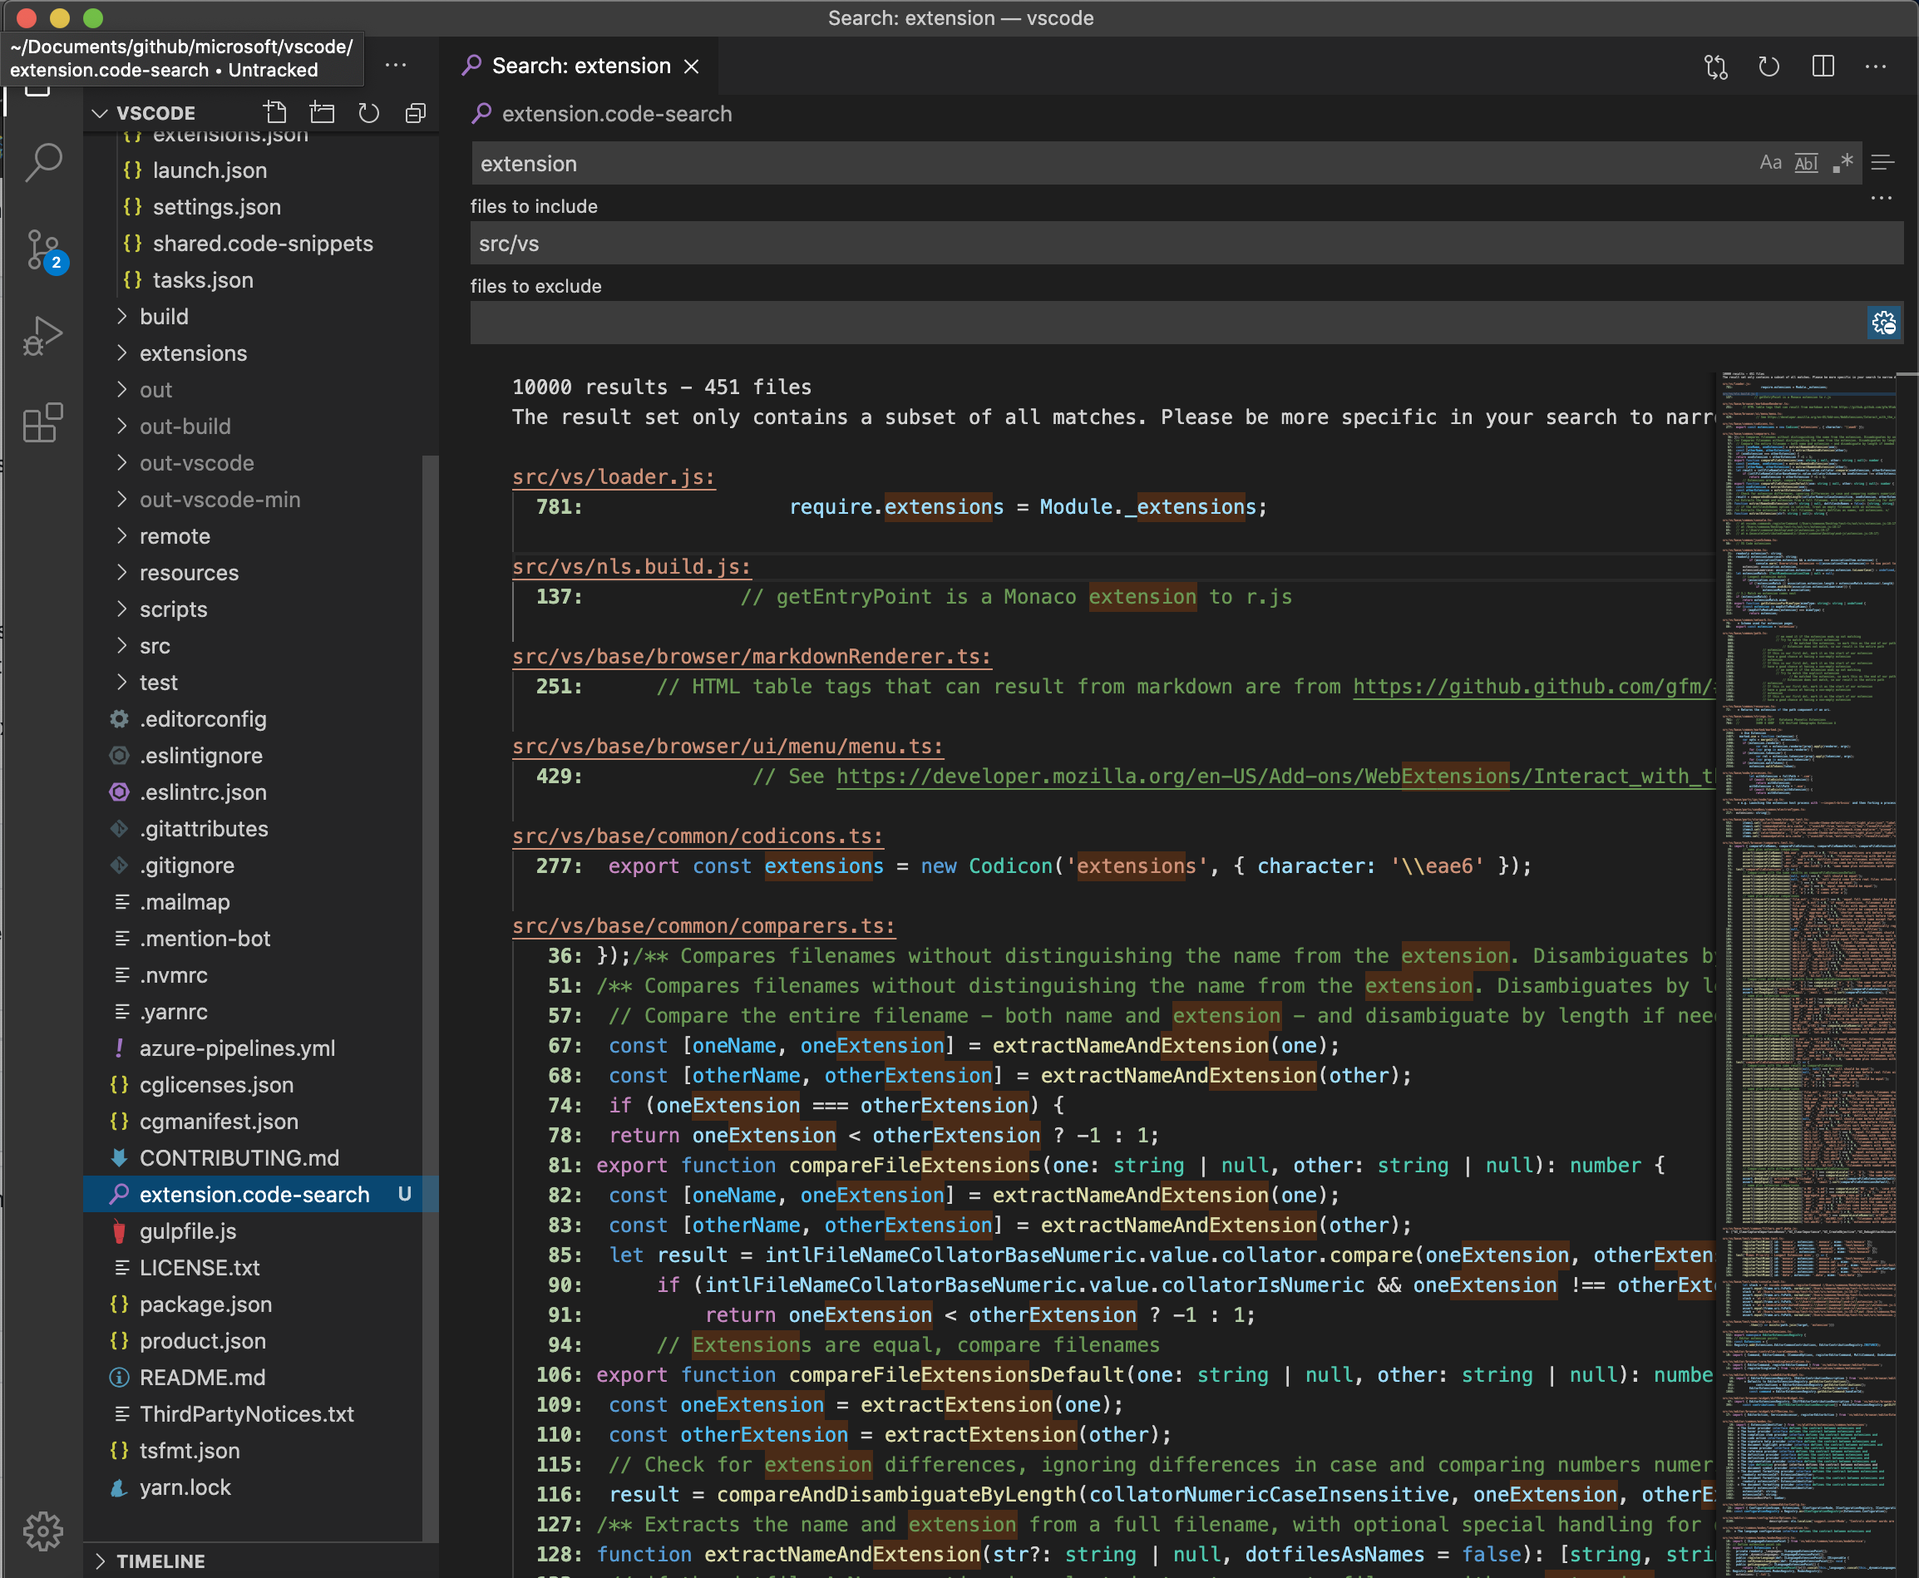Expand the extensions folder
This screenshot has height=1578, width=1919.
click(193, 353)
